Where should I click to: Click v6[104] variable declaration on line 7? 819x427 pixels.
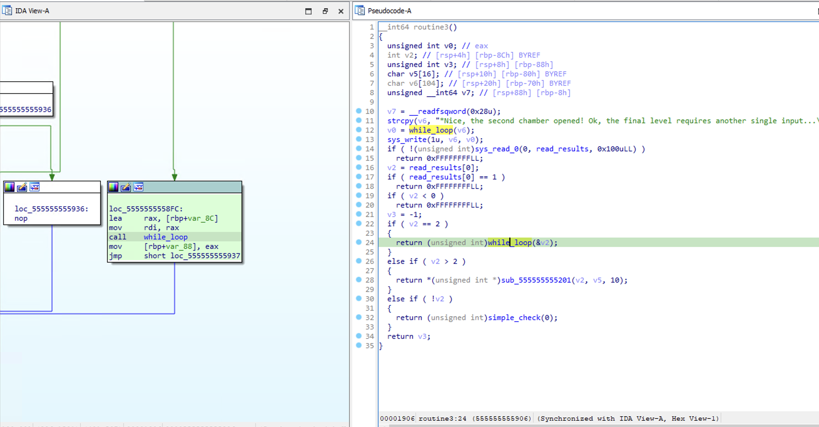click(415, 83)
